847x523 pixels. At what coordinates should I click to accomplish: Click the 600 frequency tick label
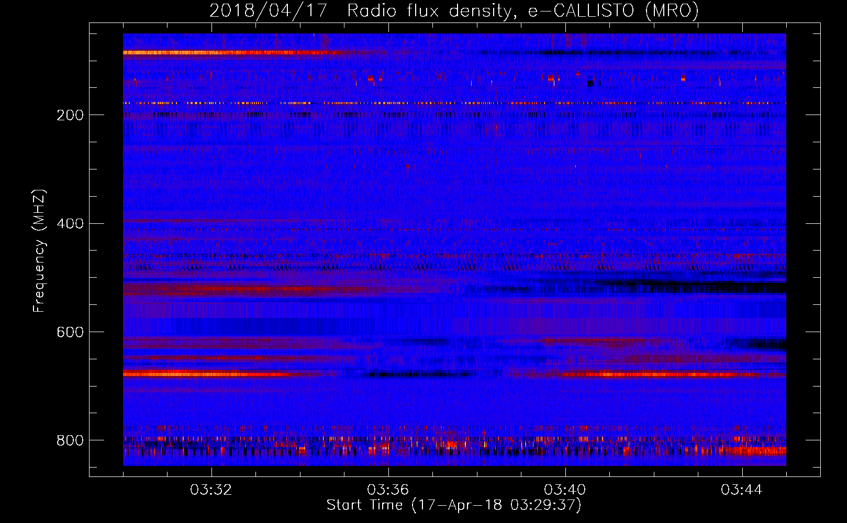tap(70, 333)
